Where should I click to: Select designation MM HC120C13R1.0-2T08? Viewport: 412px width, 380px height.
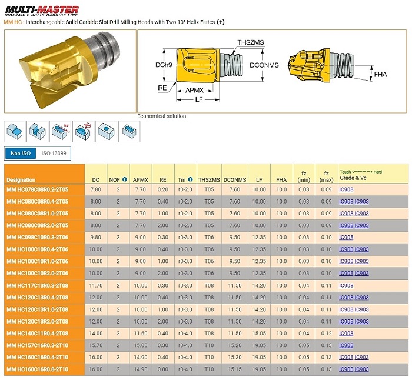point(37,309)
